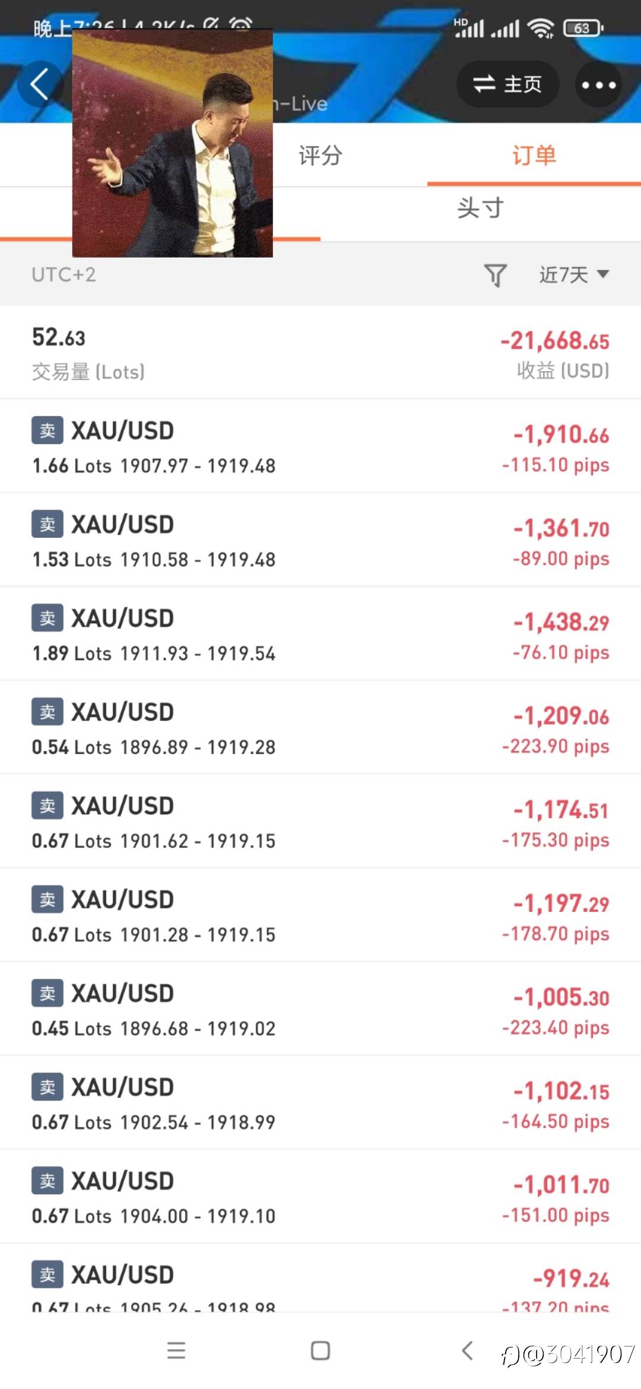The image size is (641, 1389).
Task: Switch to the 订单 tab
Action: 534,156
